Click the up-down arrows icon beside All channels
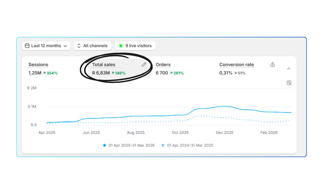323x194 pixels. (x=79, y=46)
